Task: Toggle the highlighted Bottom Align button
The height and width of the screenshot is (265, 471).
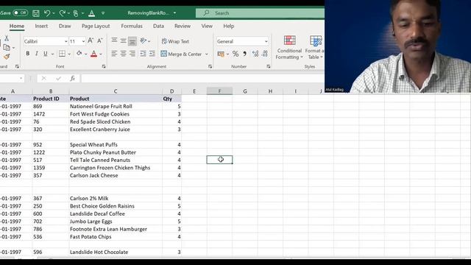Action: pyautogui.click(x=132, y=41)
